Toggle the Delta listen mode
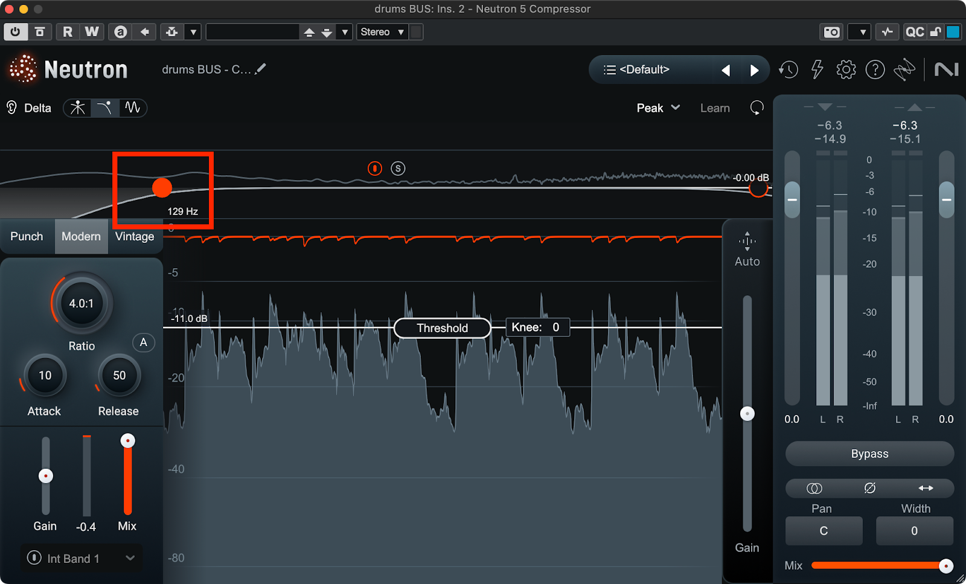The width and height of the screenshot is (966, 584). pyautogui.click(x=29, y=108)
